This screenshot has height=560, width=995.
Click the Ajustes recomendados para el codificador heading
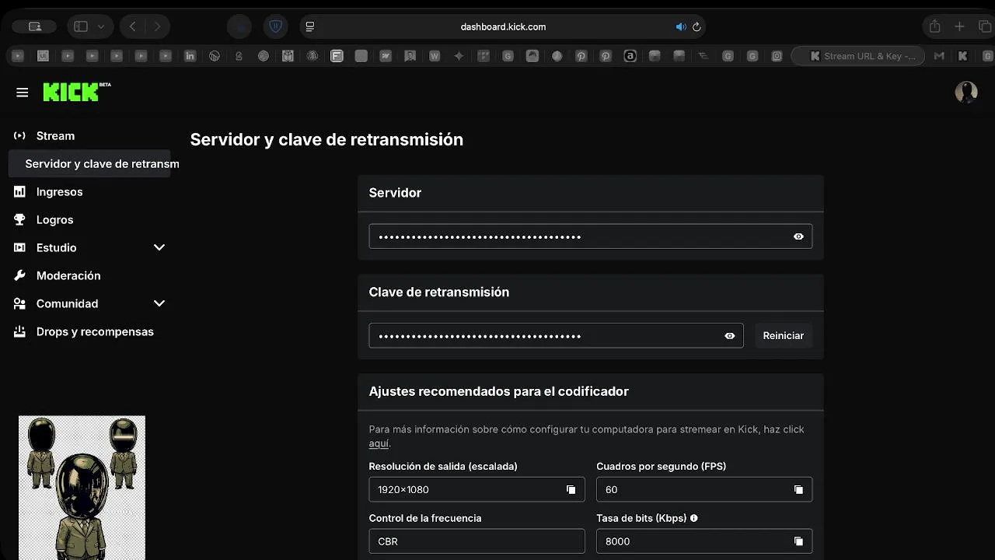click(498, 391)
